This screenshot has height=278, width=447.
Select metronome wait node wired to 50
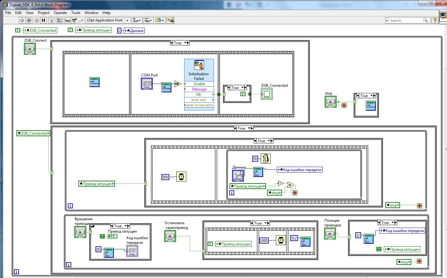(266, 159)
